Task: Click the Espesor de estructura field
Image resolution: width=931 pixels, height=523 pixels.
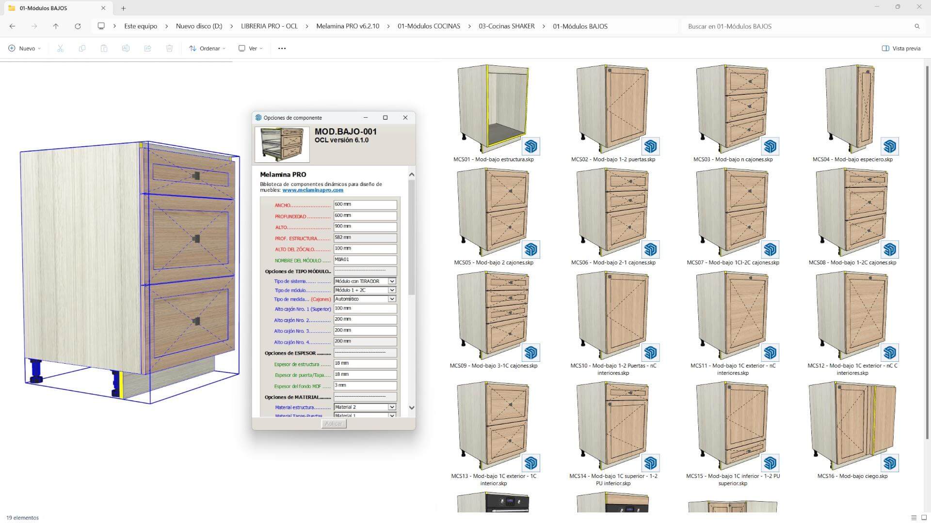Action: click(x=365, y=363)
